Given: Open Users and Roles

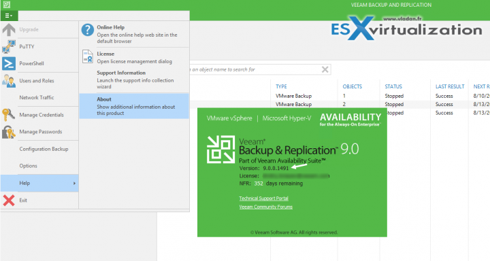Looking at the screenshot, I should (x=39, y=81).
